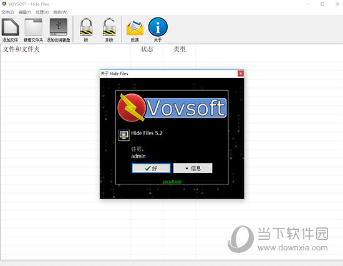
Task: Expand the 信息 (Info) dropdown button
Action: tap(193, 168)
